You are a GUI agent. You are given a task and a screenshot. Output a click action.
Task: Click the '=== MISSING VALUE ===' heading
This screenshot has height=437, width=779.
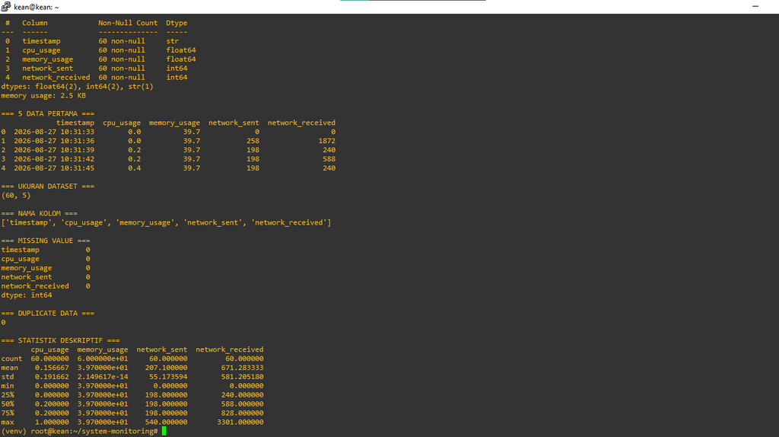(x=46, y=241)
